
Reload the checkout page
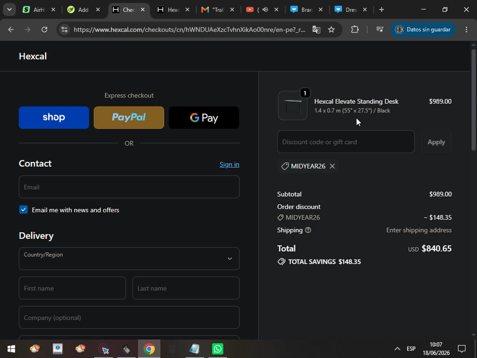pos(45,30)
